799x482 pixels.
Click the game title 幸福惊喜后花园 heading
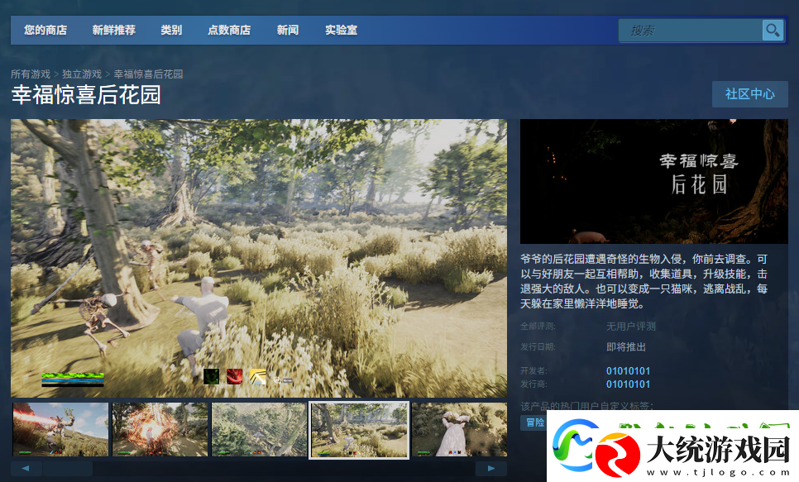pyautogui.click(x=86, y=95)
